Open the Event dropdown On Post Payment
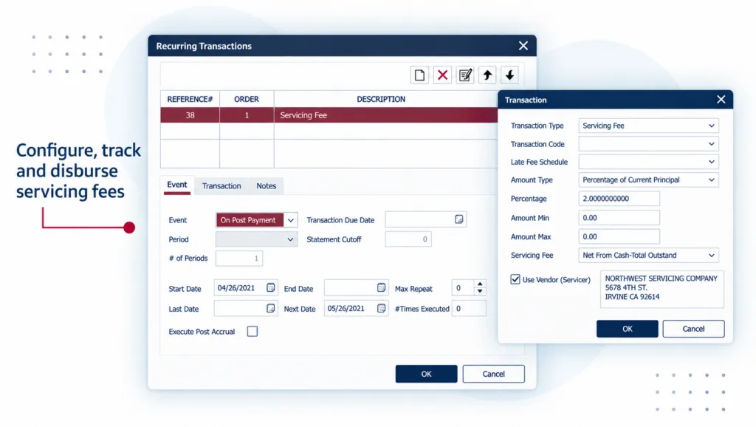Screen dimensions: 756x427 [x=290, y=220]
